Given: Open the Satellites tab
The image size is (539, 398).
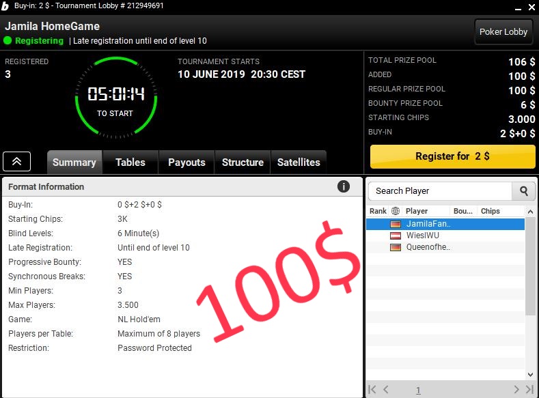Looking at the screenshot, I should click(299, 162).
